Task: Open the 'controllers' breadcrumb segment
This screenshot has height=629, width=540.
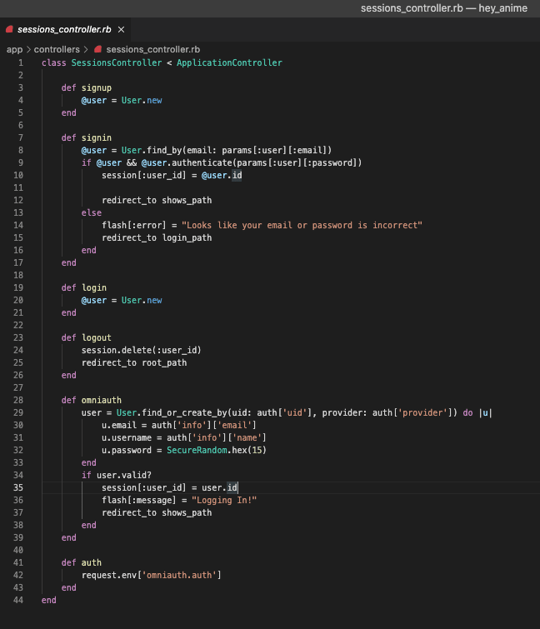Action: (x=57, y=49)
